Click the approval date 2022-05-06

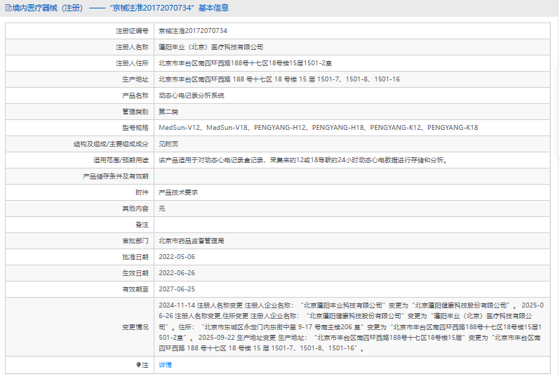(177, 257)
